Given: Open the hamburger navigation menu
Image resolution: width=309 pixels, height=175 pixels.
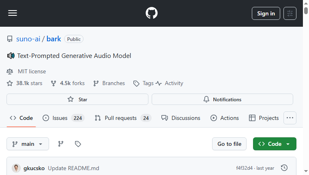Looking at the screenshot, I should coord(13,13).
